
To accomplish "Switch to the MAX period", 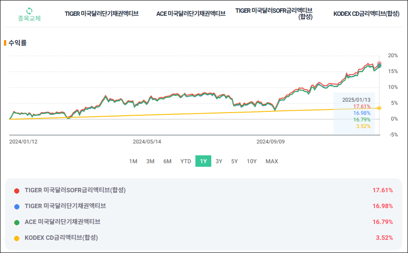I will (272, 161).
